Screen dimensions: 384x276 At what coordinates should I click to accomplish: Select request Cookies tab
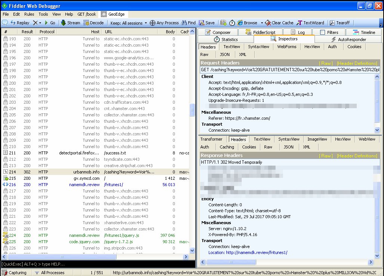354,47
